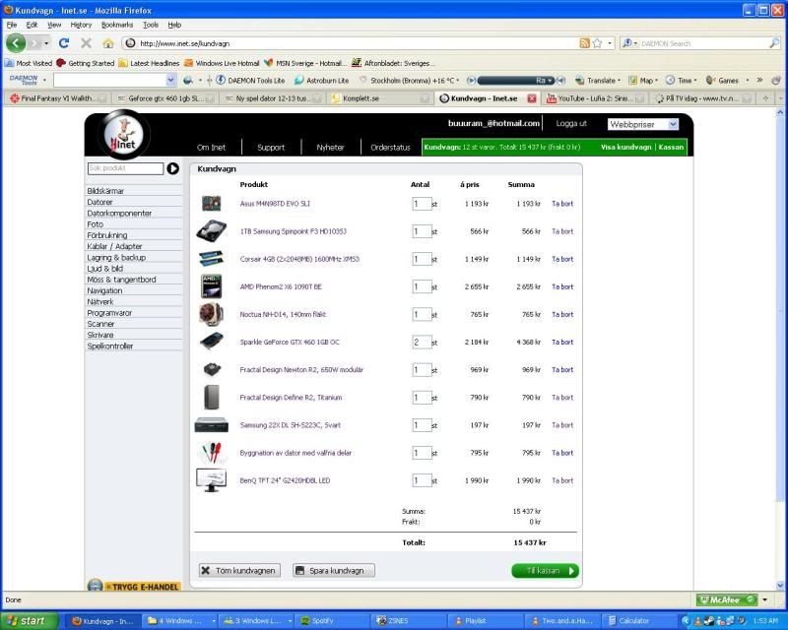Image resolution: width=788 pixels, height=630 pixels.
Task: Click the Firefox reload page icon
Action: 64,43
